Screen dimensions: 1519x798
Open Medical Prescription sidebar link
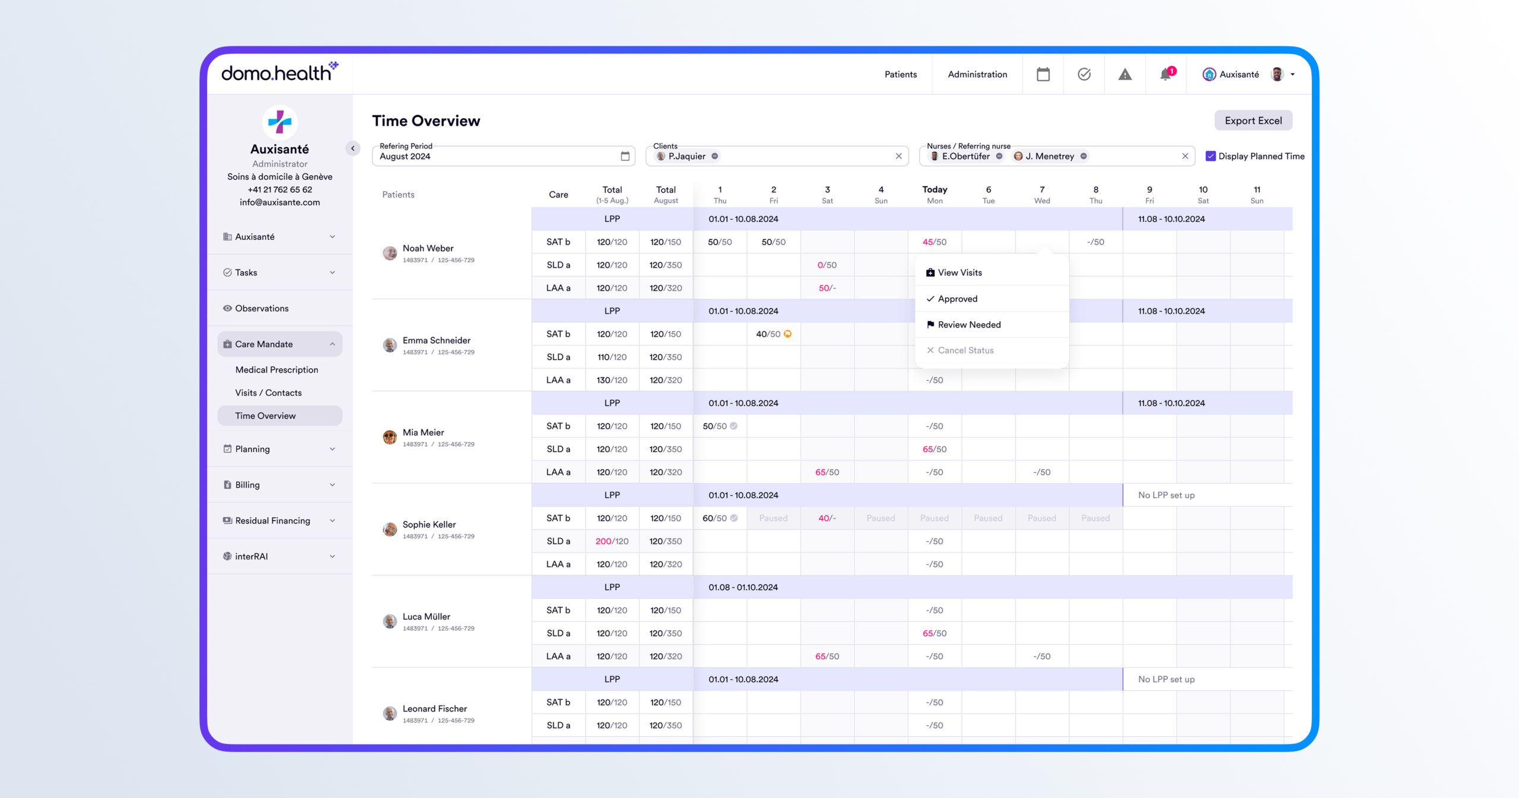point(277,370)
